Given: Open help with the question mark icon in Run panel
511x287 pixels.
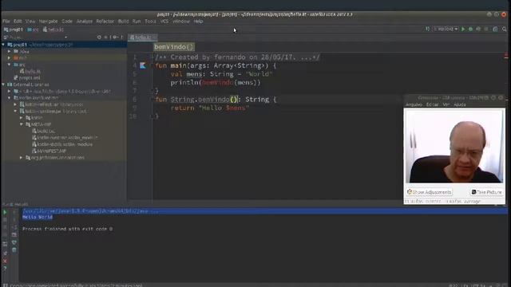Looking at the screenshot, I should 5,269.
